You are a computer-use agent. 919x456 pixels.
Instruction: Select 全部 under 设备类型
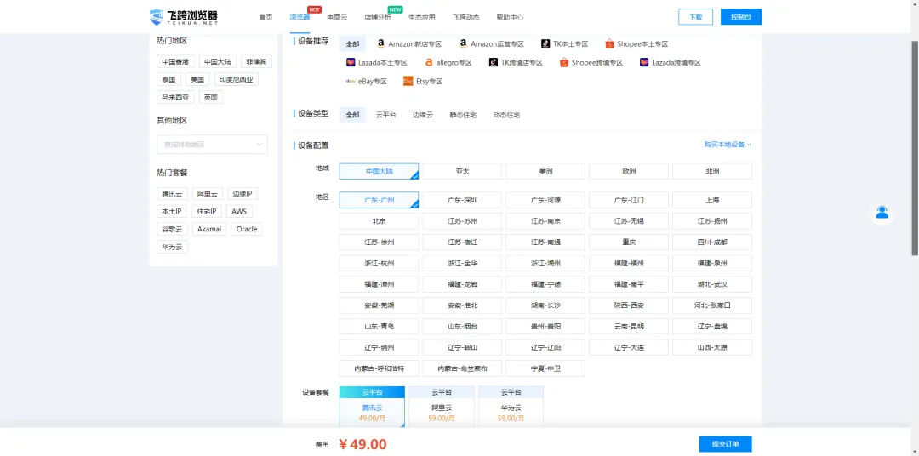(352, 115)
